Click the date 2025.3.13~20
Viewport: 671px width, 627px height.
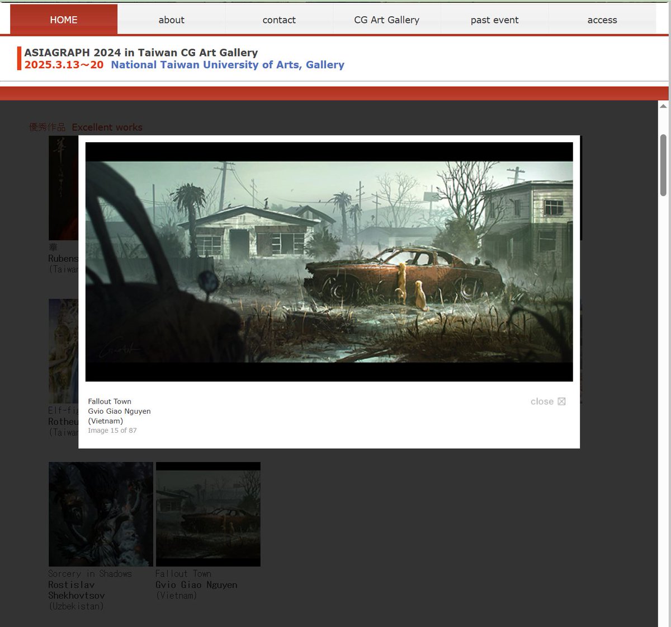64,65
